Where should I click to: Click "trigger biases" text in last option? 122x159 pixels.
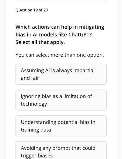click(x=37, y=156)
